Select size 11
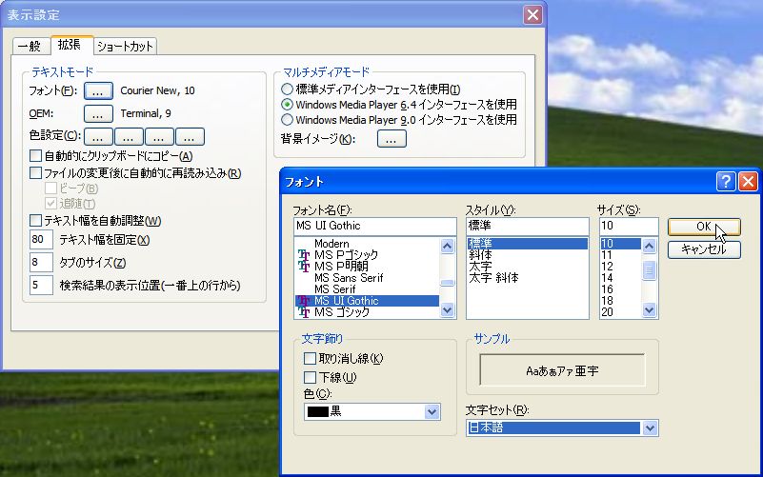Viewport: 763px width, 477px height. [607, 255]
